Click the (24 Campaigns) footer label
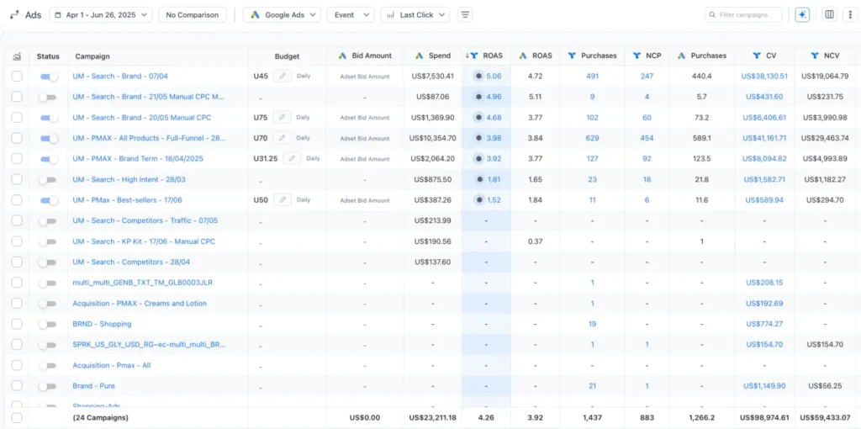The width and height of the screenshot is (861, 429). pos(101,417)
